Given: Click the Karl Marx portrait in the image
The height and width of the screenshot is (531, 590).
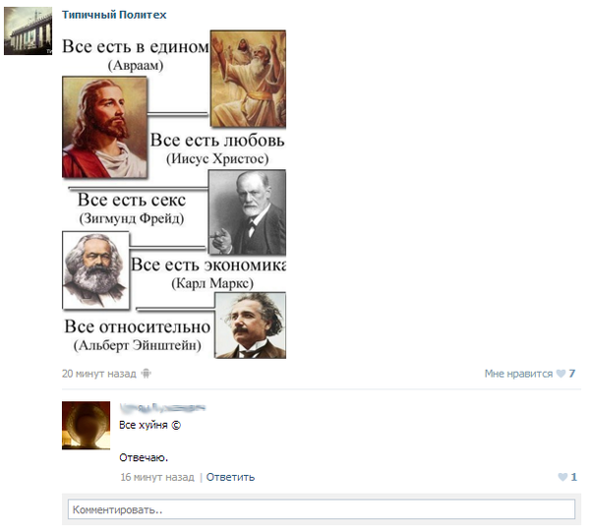Looking at the screenshot, I should tap(95, 270).
